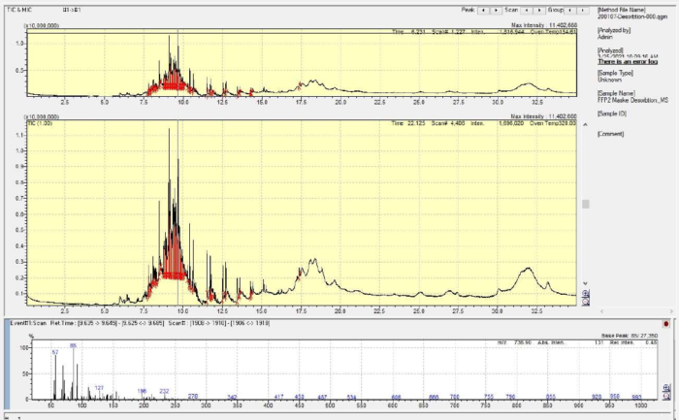This screenshot has width=679, height=420.
Task: Step to previous scan arrow button
Action: pos(525,7)
